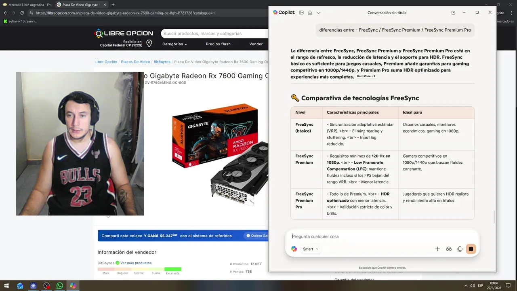Image resolution: width=517 pixels, height=291 pixels.
Task: Click the browser forward arrow
Action: tap(13, 13)
